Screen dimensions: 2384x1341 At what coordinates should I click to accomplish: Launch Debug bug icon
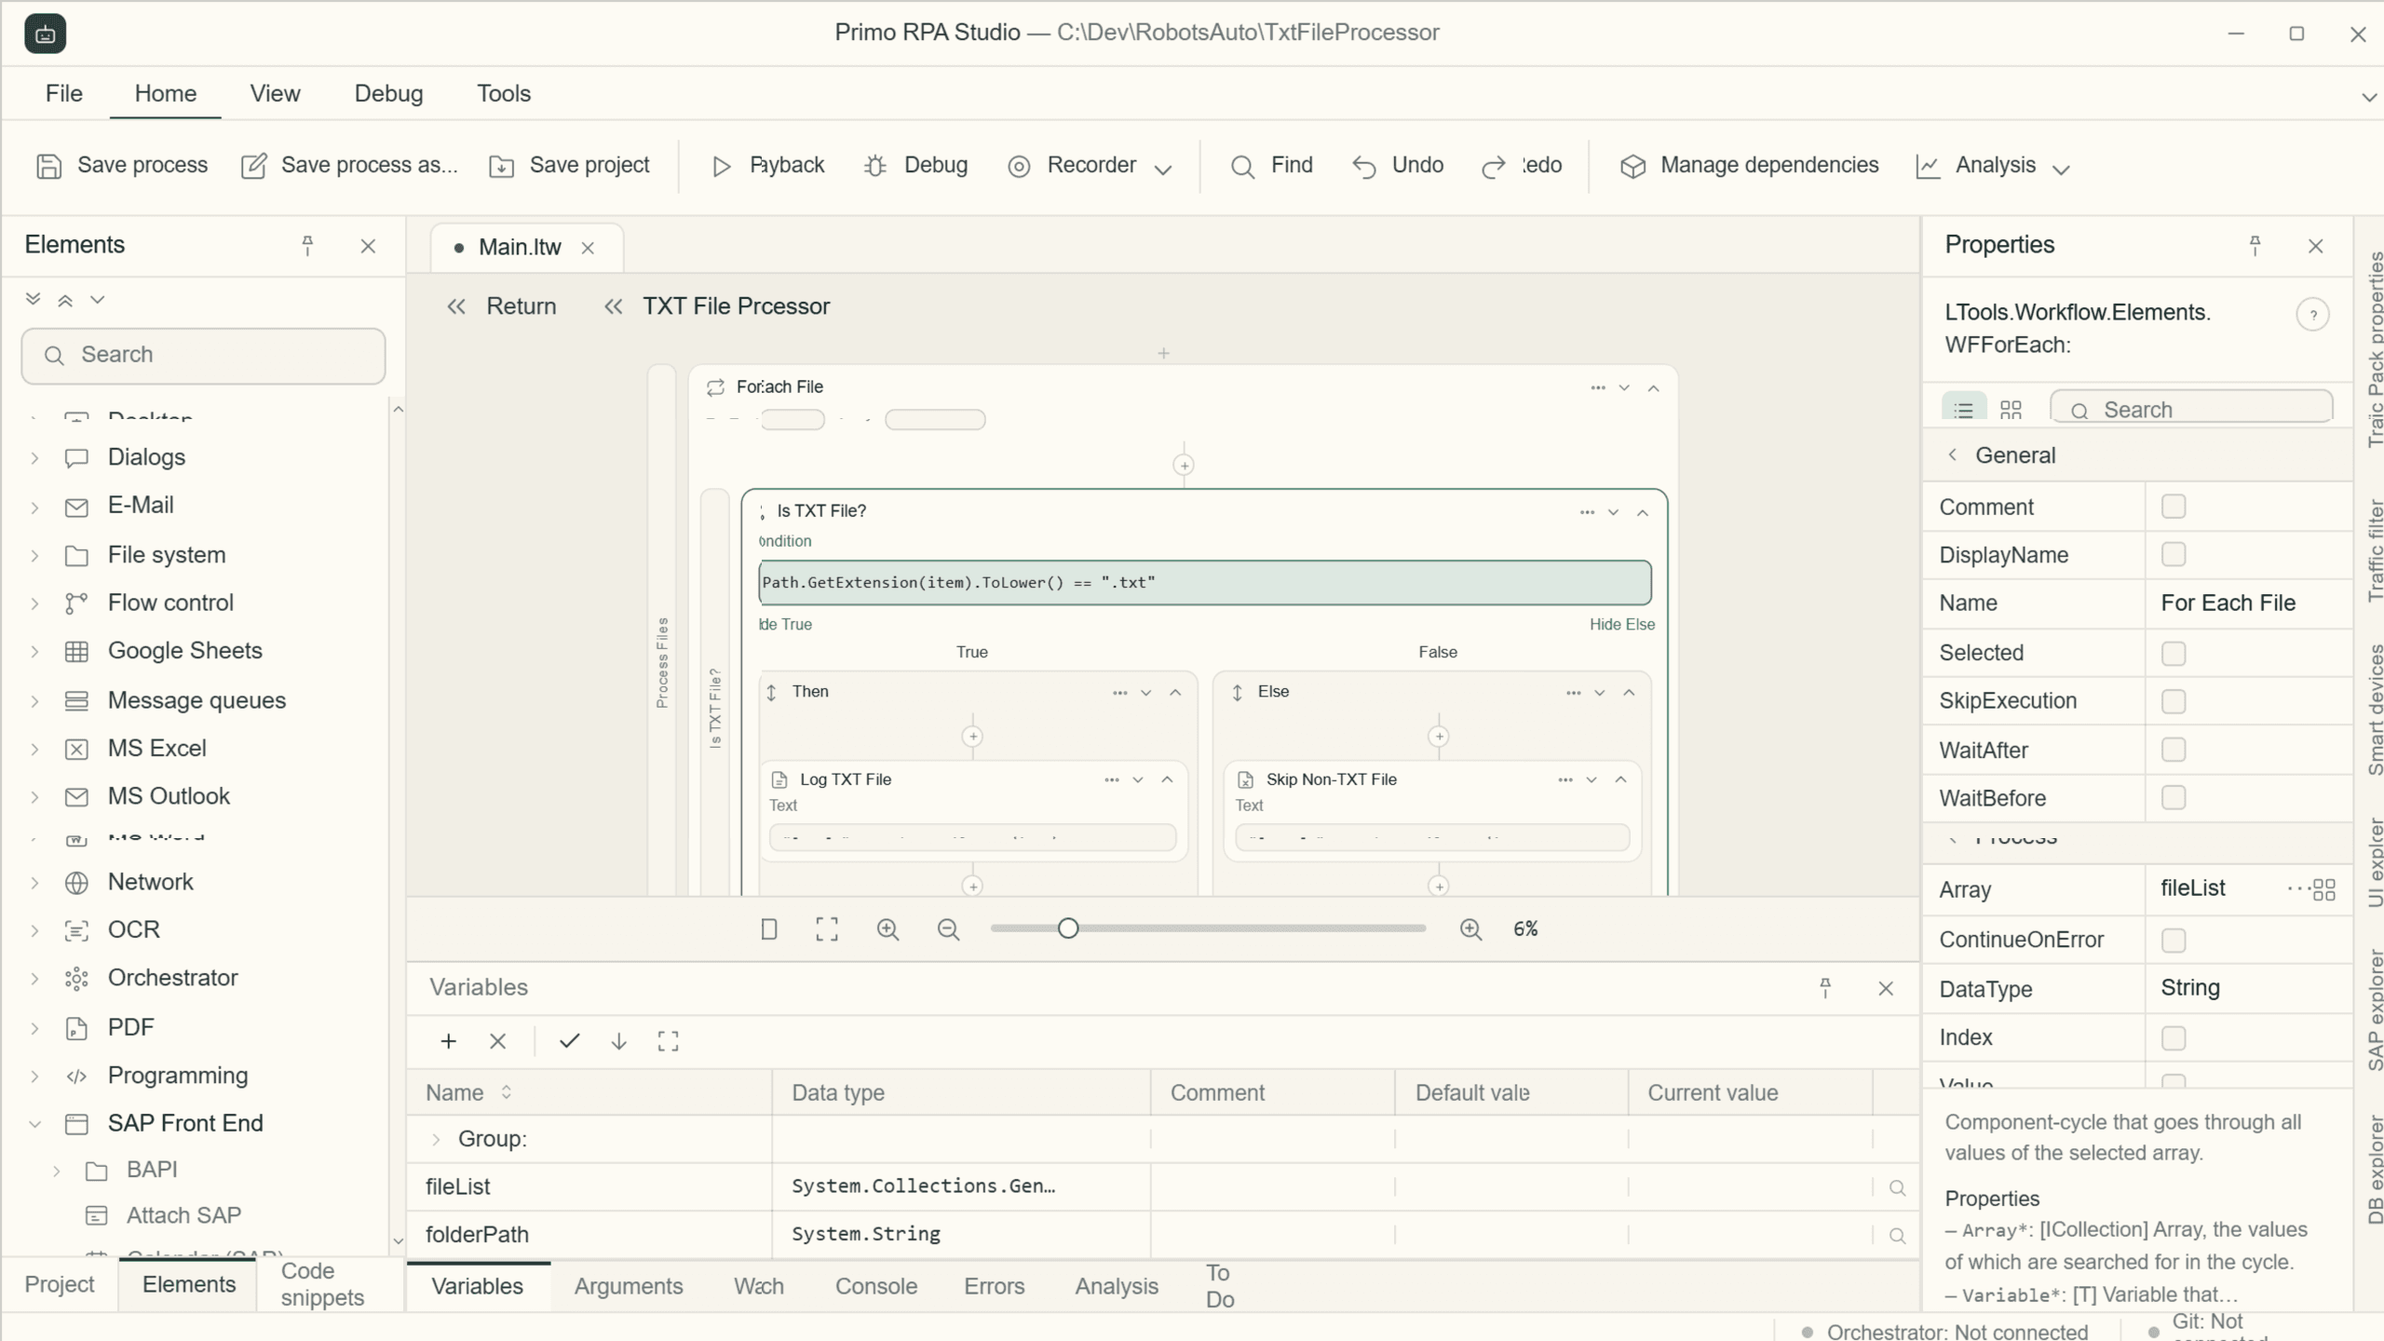[874, 166]
